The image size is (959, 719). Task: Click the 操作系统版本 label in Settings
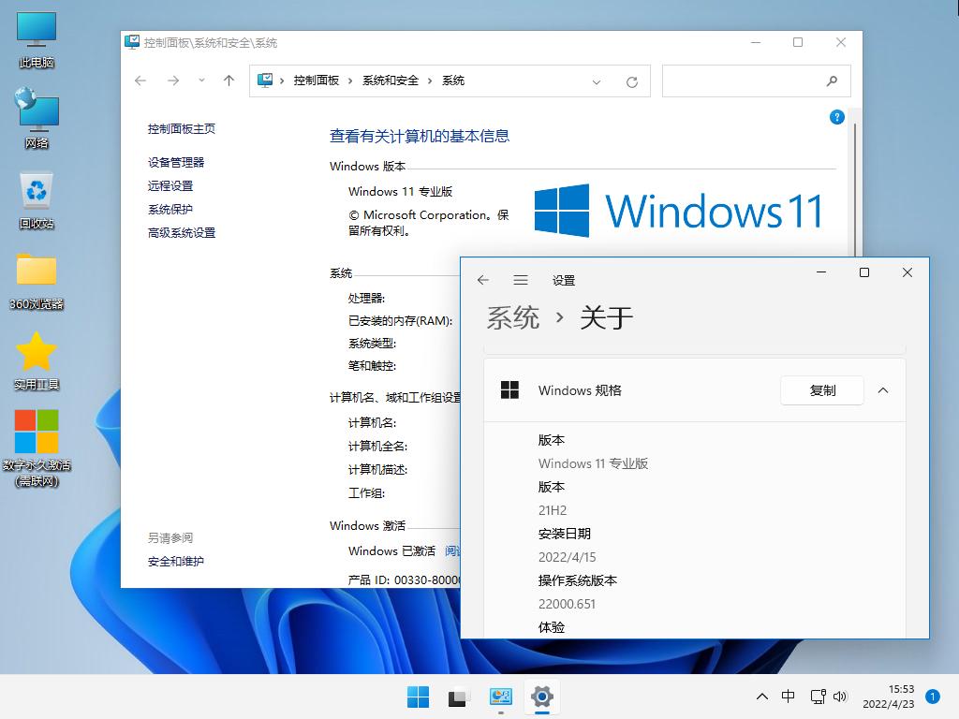(x=577, y=580)
